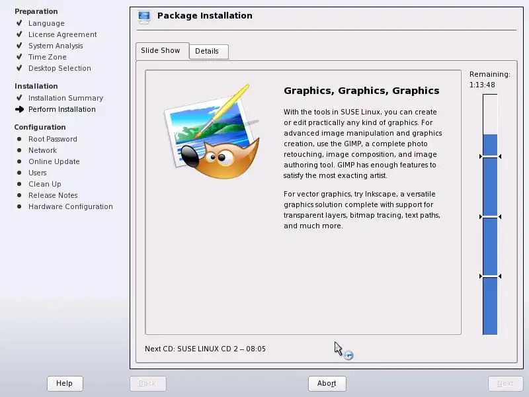Viewport: 529px width, 397px height.
Task: Click the Next CD: SUSE LINUX CD 2 text
Action: pos(205,349)
